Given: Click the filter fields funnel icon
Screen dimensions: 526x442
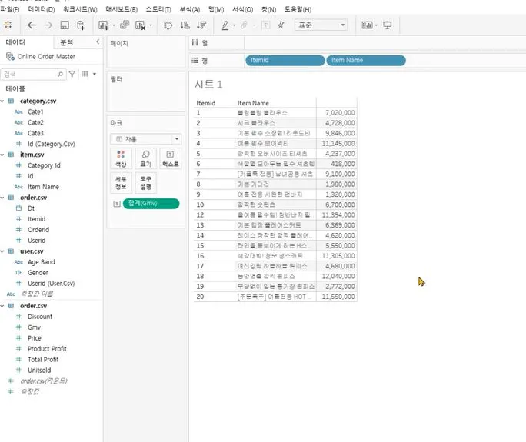Looking at the screenshot, I should (72, 74).
